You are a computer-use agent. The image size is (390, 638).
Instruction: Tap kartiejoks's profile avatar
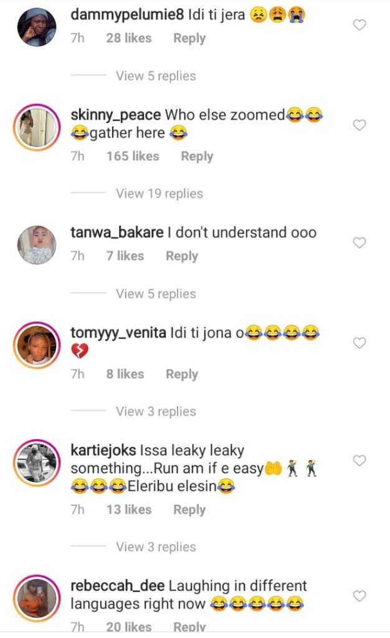point(37,462)
